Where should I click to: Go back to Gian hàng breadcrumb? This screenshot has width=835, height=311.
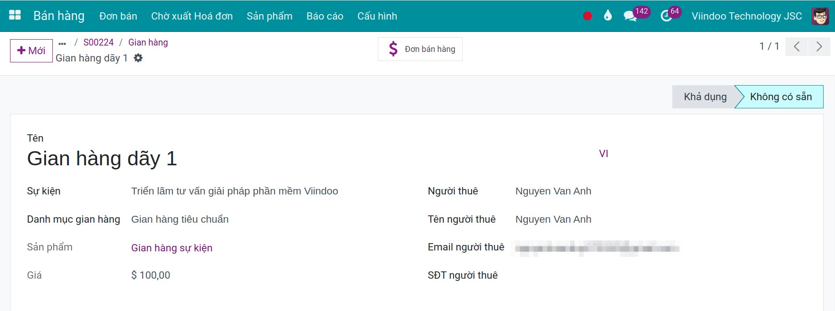pyautogui.click(x=148, y=42)
